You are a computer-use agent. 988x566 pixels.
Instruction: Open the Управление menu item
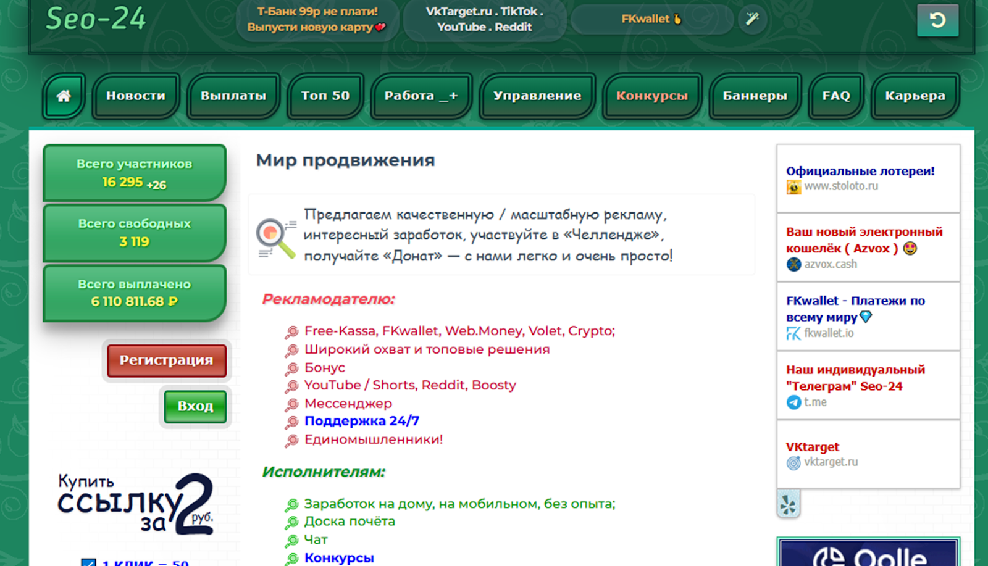click(537, 96)
